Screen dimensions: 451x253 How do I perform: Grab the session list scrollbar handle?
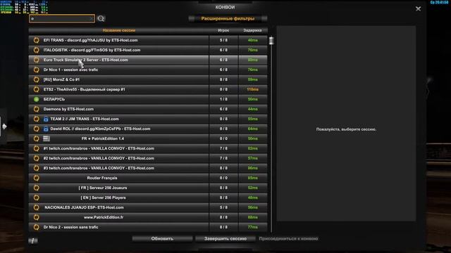point(271,41)
